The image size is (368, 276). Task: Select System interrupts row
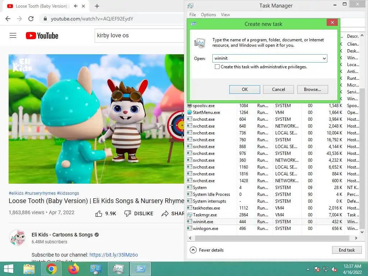point(273,201)
